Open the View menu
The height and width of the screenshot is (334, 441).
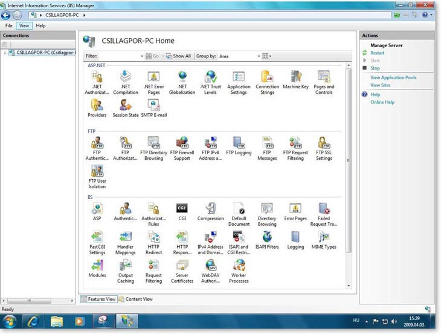24,25
